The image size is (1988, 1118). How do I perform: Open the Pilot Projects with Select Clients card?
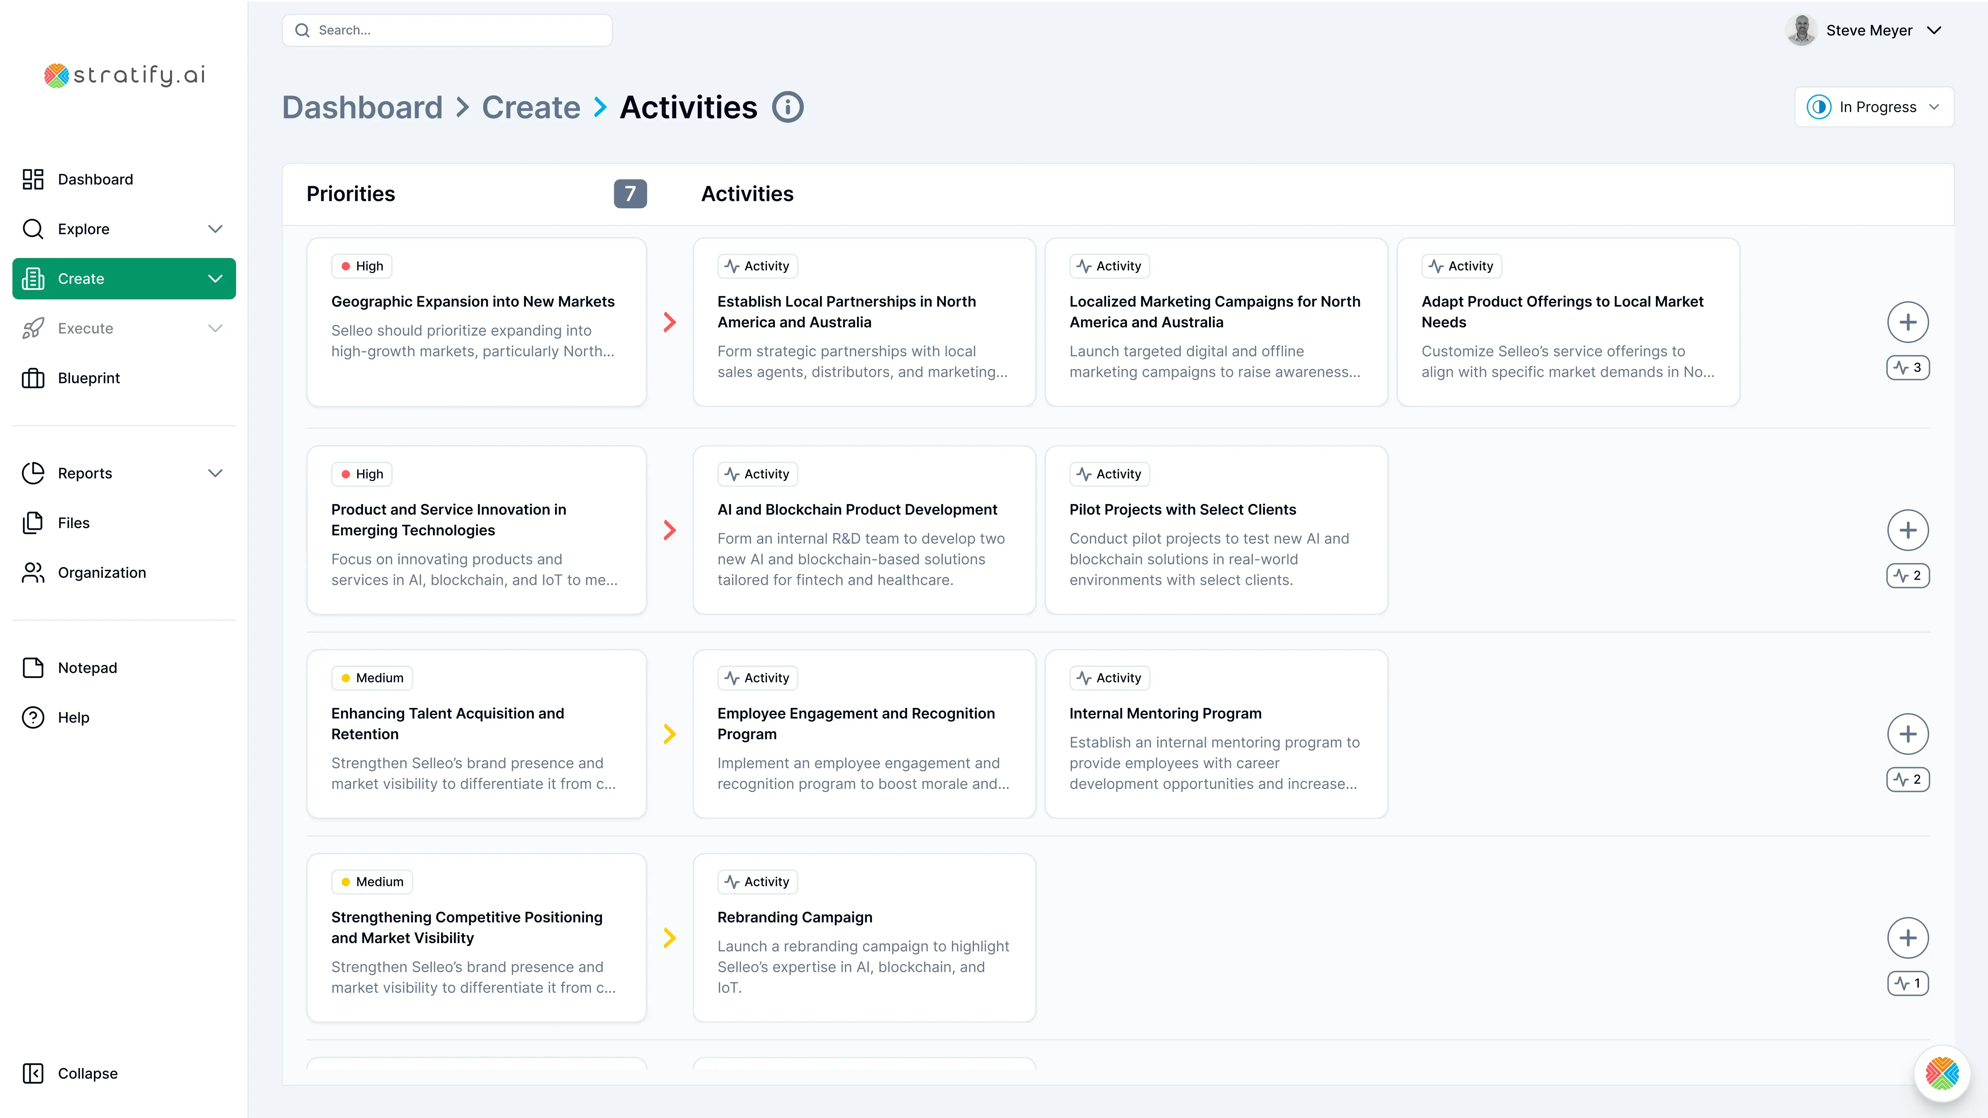pyautogui.click(x=1216, y=530)
